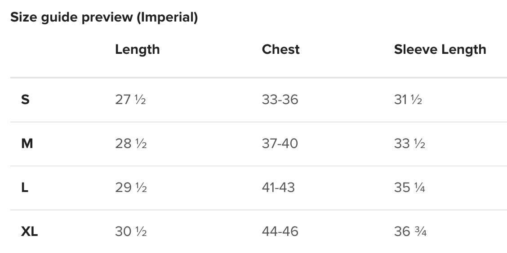Select the S size row label
The width and height of the screenshot is (507, 253).
point(25,100)
